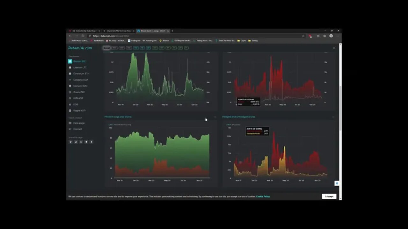Open Ethereum ETH dashboard

point(81,73)
